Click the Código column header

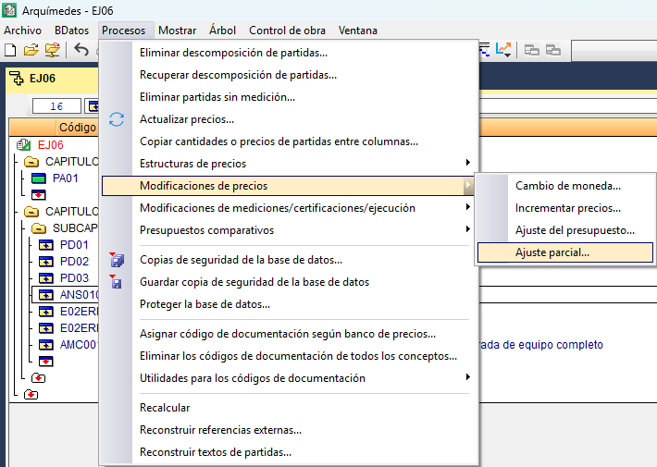(77, 128)
